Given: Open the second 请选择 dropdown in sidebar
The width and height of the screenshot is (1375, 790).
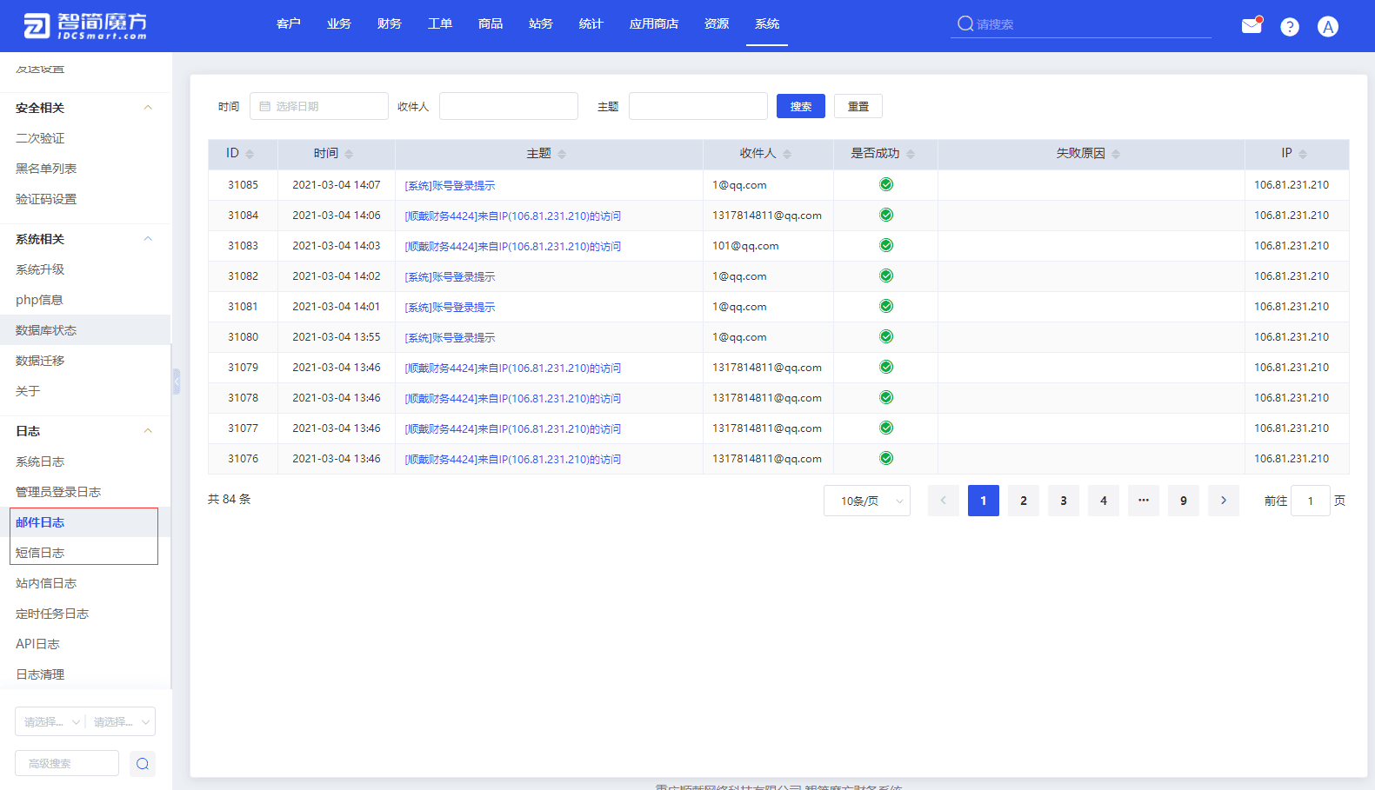Looking at the screenshot, I should (121, 721).
